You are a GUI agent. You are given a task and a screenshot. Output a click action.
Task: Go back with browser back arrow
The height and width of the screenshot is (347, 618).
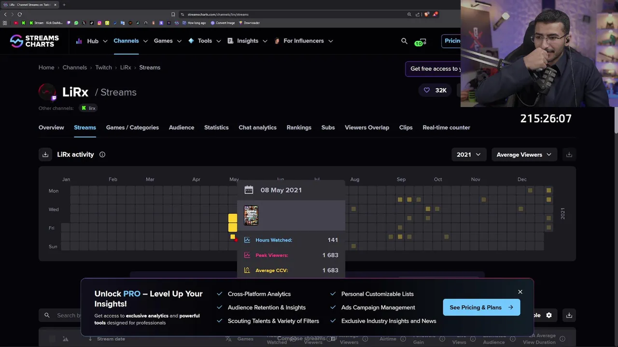[5, 14]
